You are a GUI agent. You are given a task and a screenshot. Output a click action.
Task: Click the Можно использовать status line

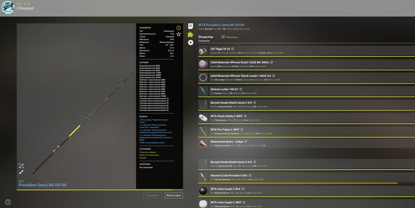(x=149, y=155)
